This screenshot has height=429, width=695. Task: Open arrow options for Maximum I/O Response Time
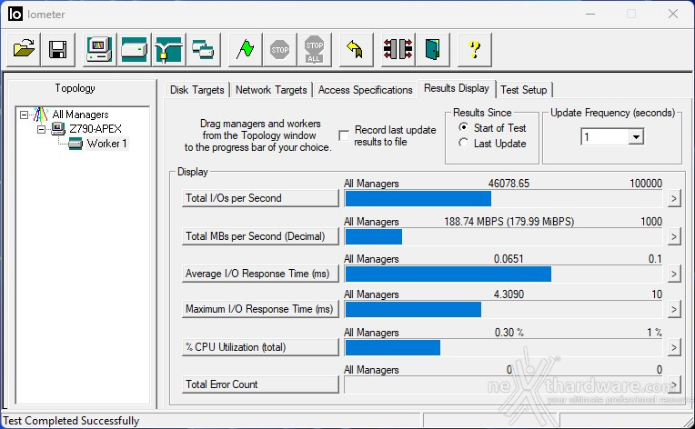point(674,309)
